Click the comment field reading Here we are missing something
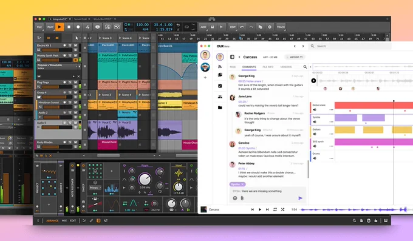 pyautogui.click(x=268, y=191)
